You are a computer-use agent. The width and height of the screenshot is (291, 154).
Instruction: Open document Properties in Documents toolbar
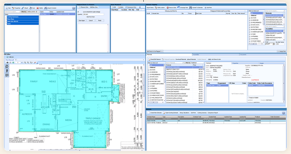16,8
